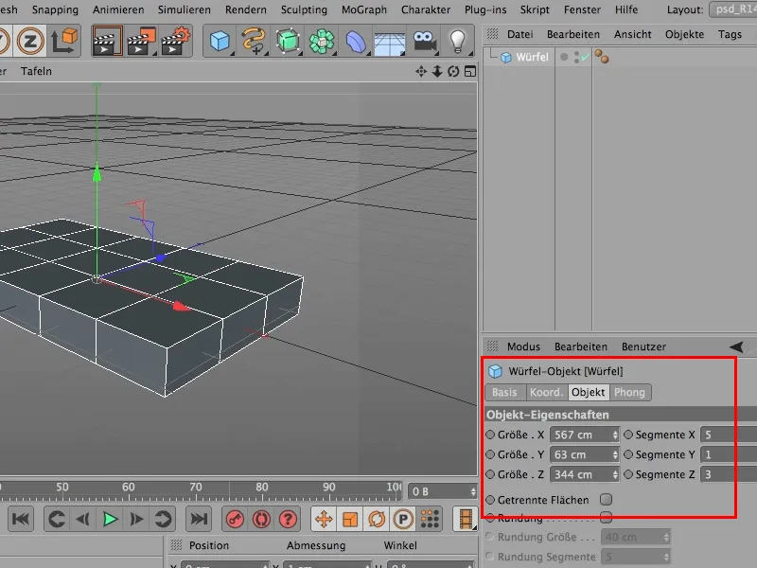Click the filmstrip icon in timeline bar

pos(465,519)
